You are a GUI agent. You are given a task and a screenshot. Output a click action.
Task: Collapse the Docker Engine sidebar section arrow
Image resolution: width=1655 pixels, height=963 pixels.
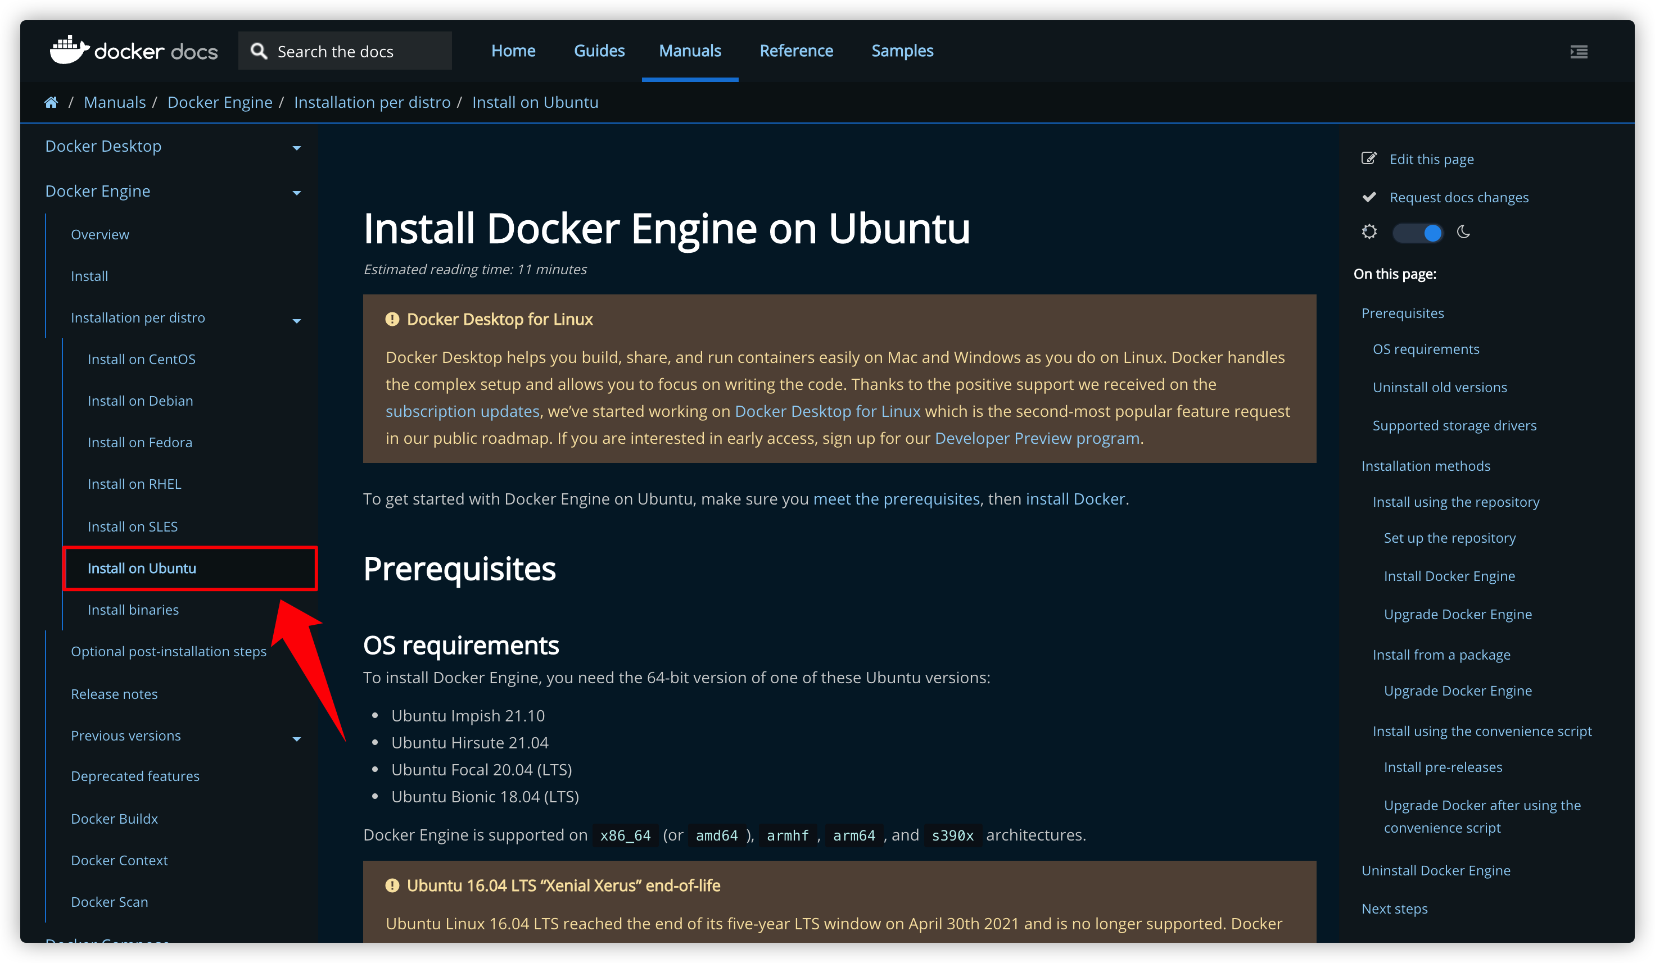(297, 193)
